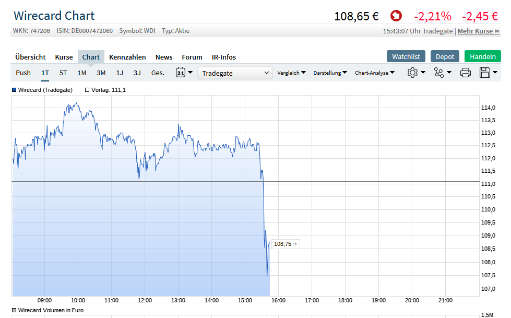The width and height of the screenshot is (511, 318).
Task: Select the Chart tab
Action: click(x=91, y=57)
